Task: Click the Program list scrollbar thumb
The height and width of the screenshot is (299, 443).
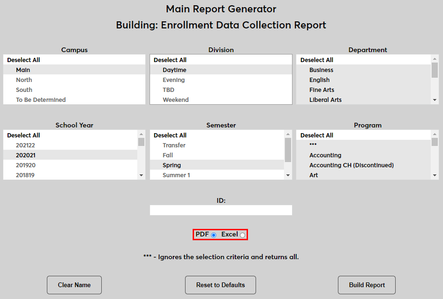Action: (x=434, y=142)
